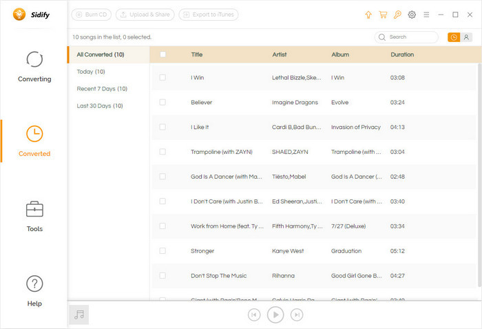The width and height of the screenshot is (482, 329).
Task: Click artist Tiësto,Mabel
Action: (x=289, y=177)
